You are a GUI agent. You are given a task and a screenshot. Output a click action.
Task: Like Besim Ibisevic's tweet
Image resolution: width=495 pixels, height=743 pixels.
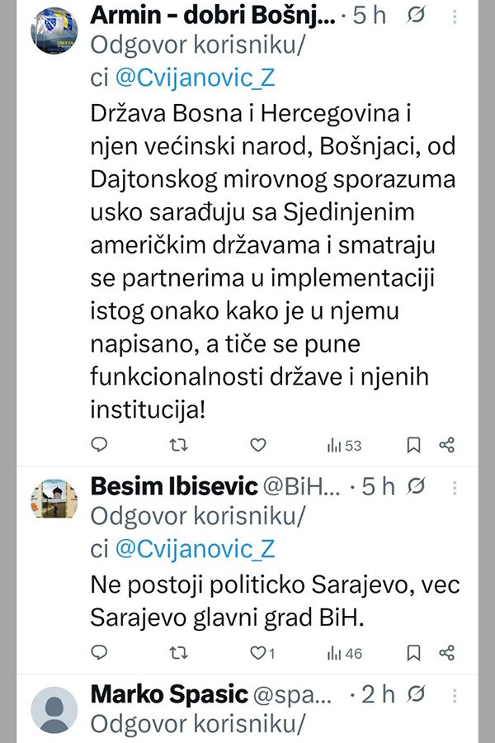258,653
